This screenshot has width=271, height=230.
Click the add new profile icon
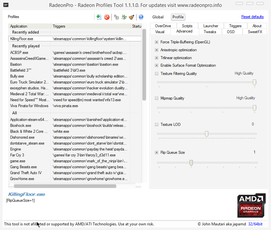tap(99, 17)
